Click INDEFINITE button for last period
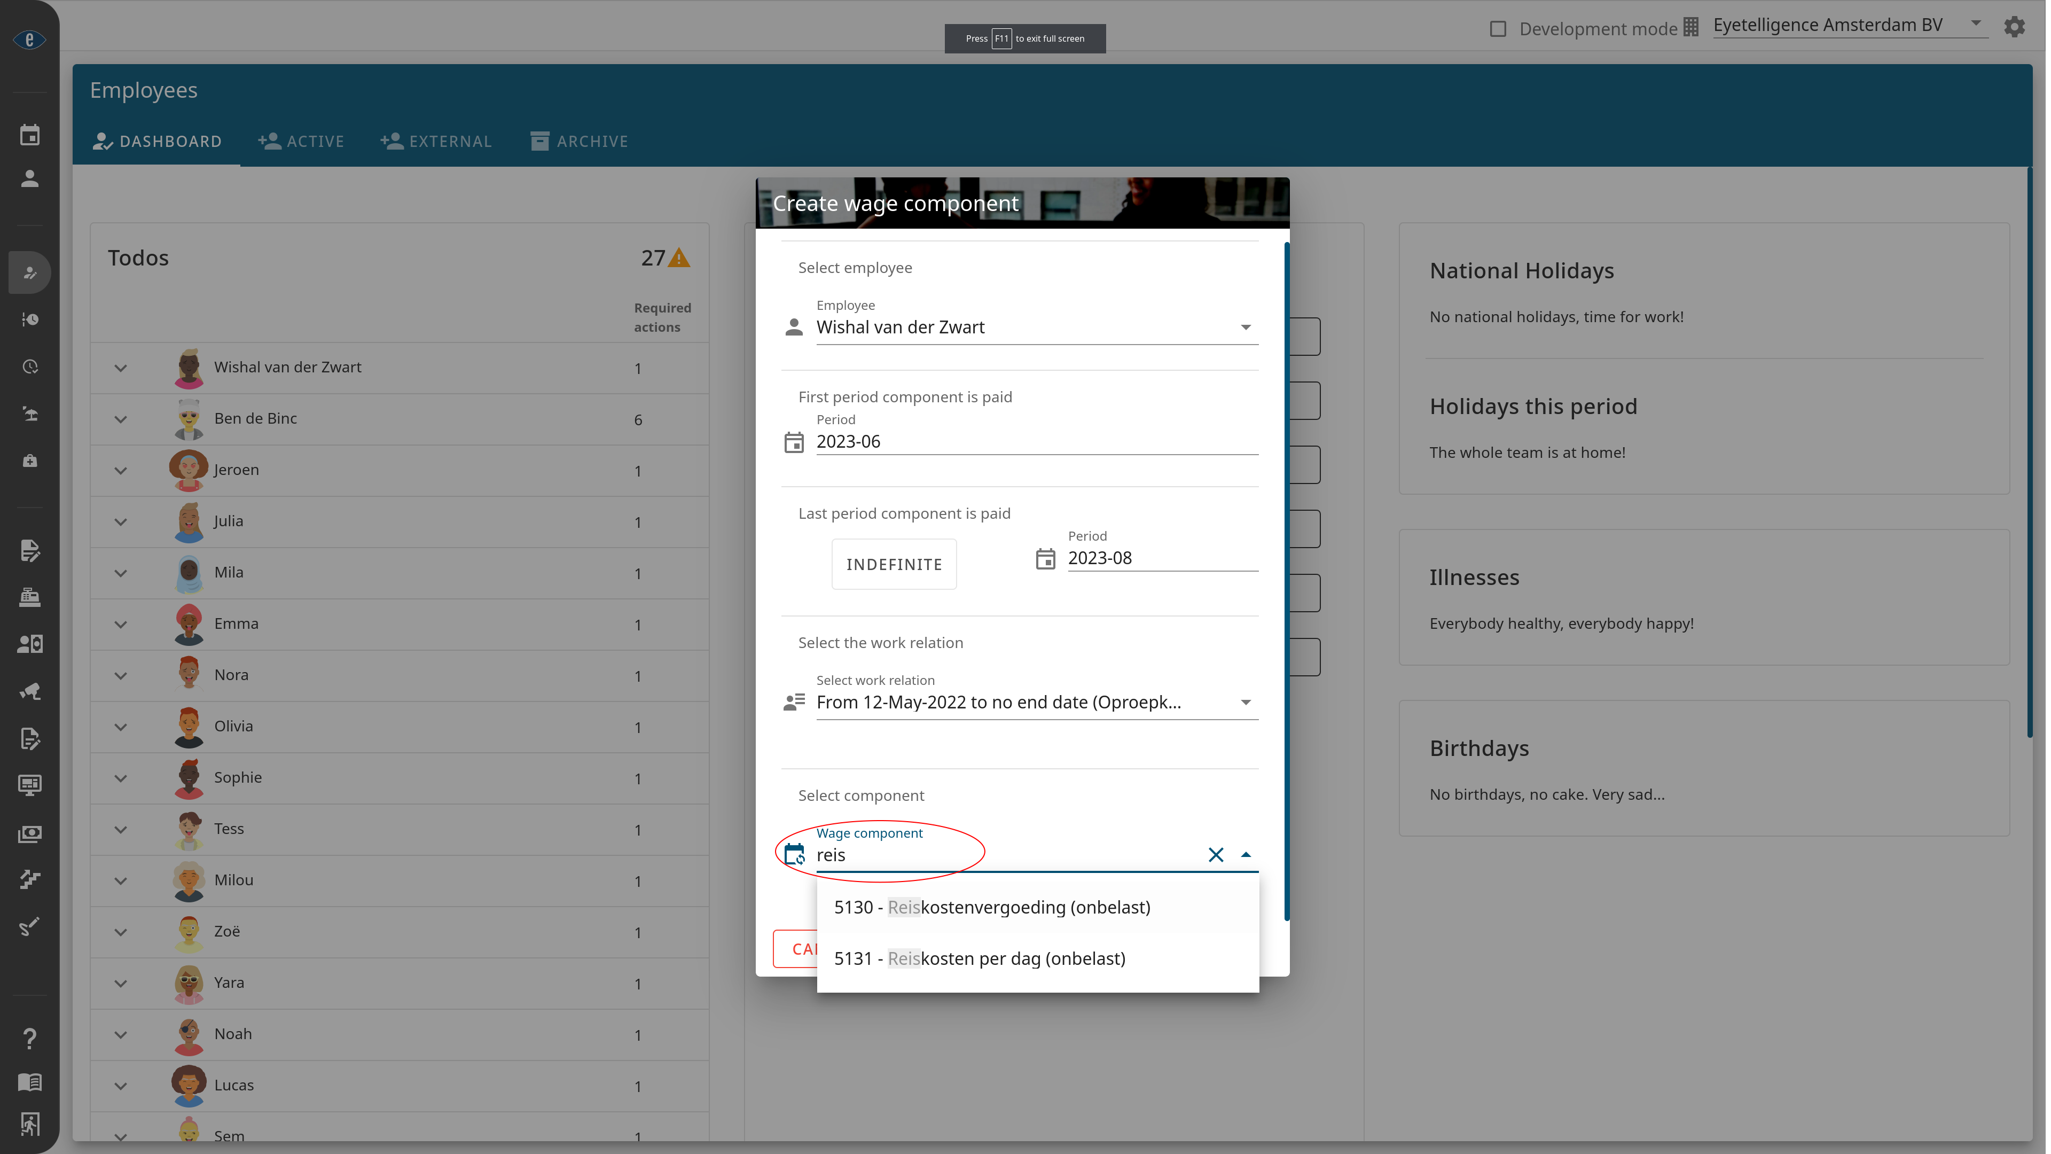 893,564
